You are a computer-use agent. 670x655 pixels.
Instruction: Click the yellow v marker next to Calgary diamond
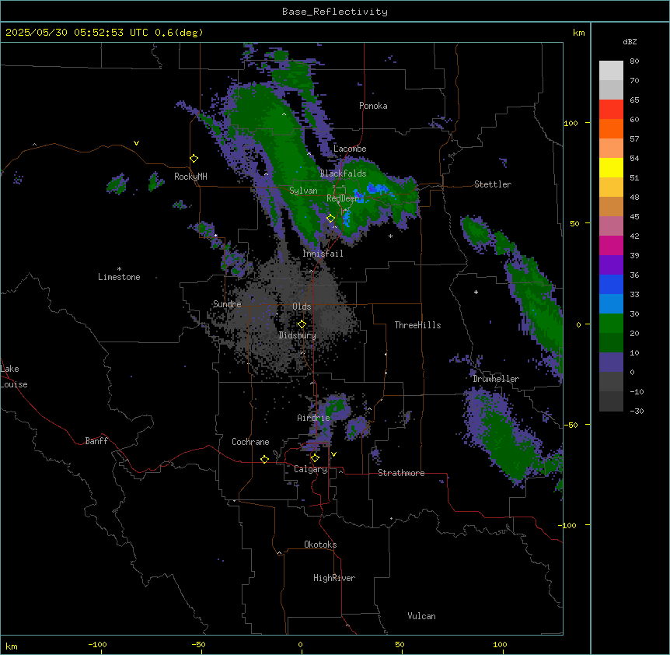point(333,454)
